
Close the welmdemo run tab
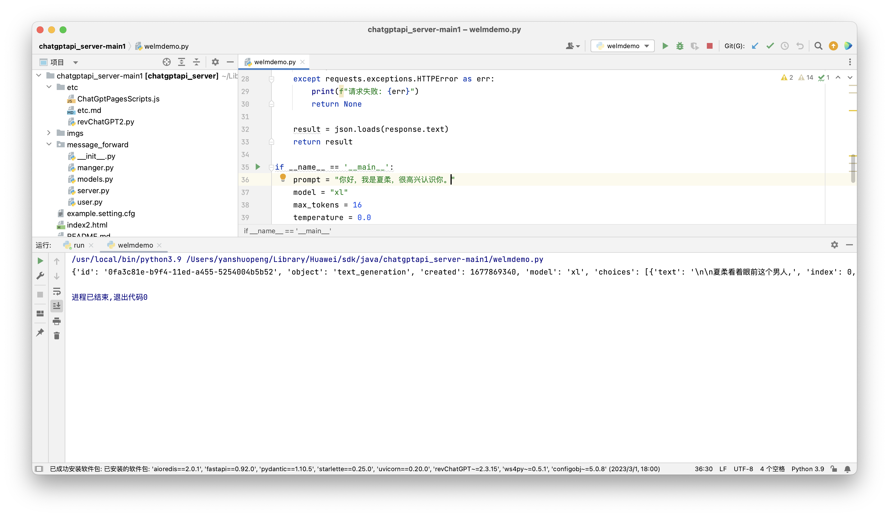[159, 245]
